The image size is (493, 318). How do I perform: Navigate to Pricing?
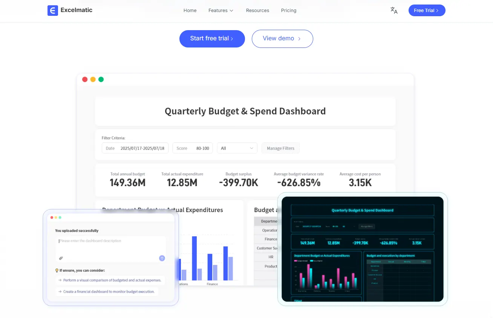coord(289,11)
